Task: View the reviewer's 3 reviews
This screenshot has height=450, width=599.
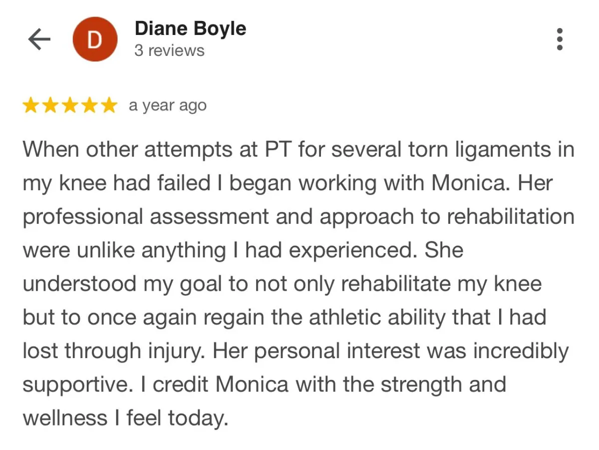Action: [x=169, y=50]
